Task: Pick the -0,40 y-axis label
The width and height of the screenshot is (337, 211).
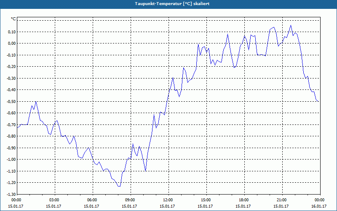Action: pos(11,90)
